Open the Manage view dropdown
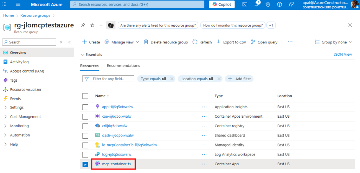 pos(122,42)
